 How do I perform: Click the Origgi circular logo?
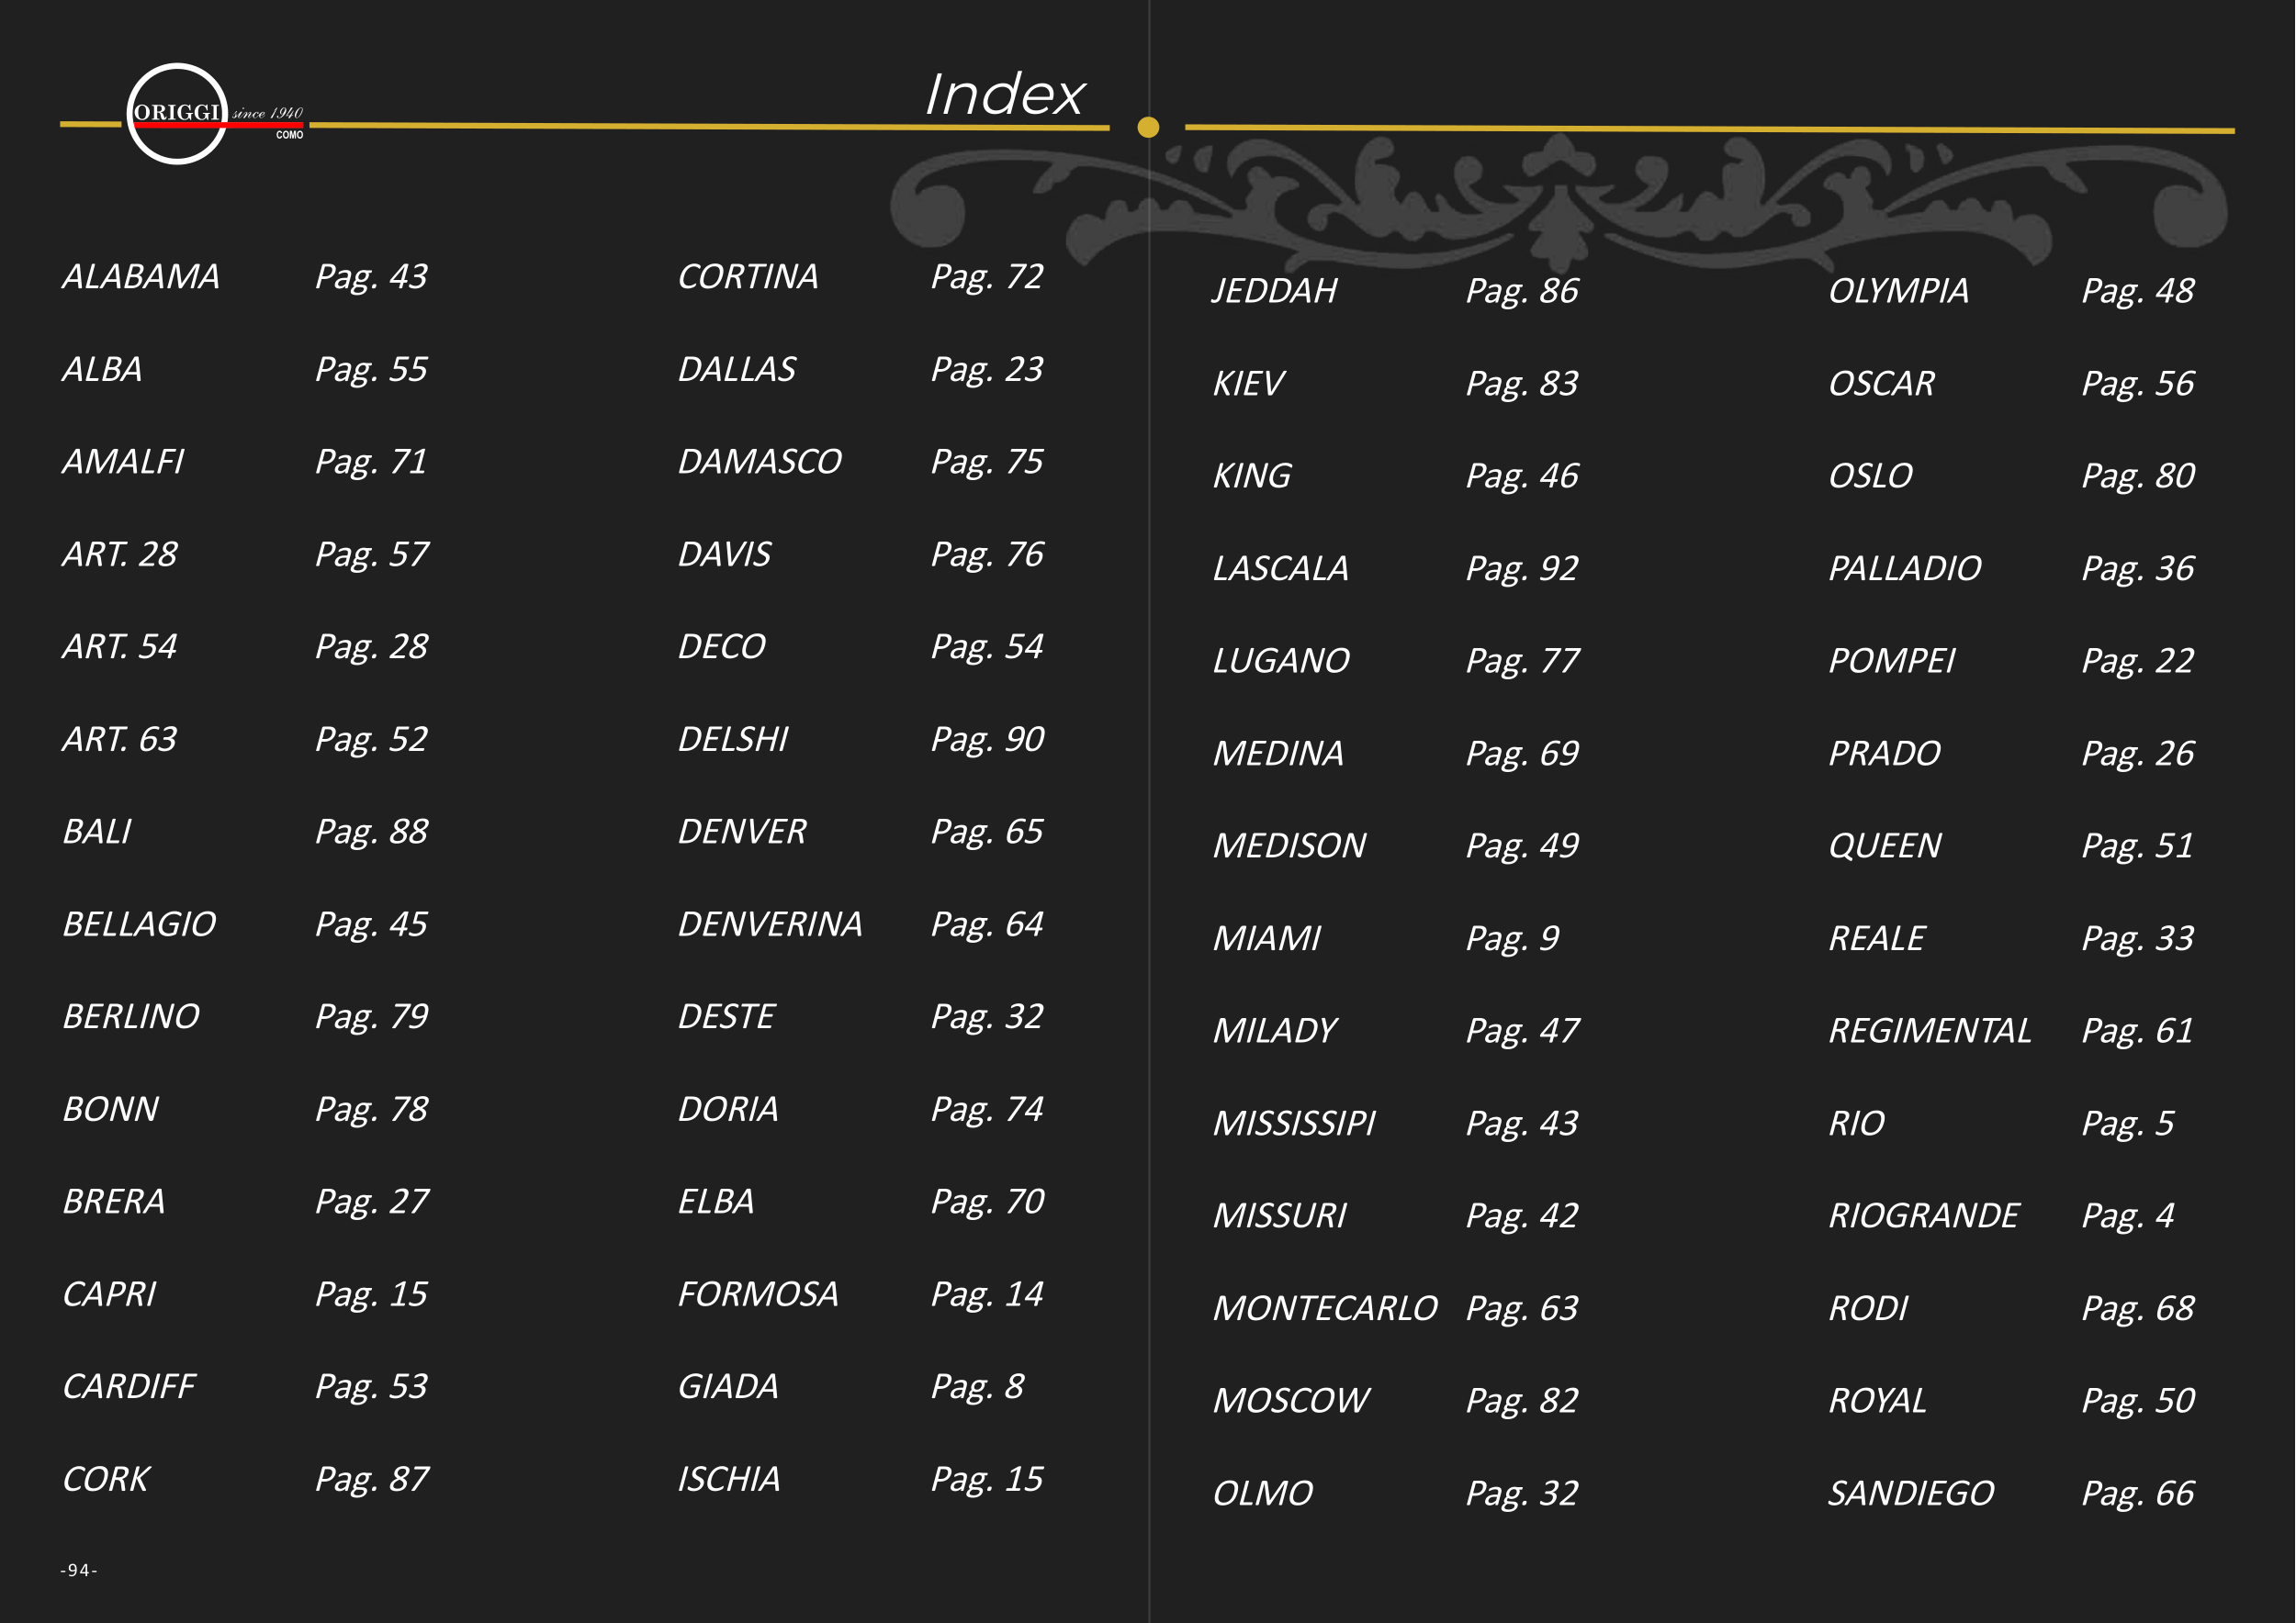(178, 114)
